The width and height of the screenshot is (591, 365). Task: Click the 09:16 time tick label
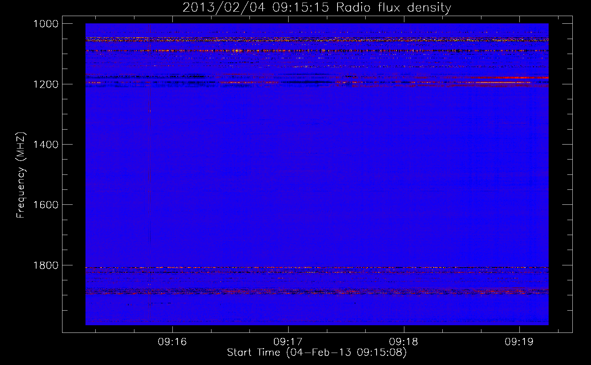[172, 342]
